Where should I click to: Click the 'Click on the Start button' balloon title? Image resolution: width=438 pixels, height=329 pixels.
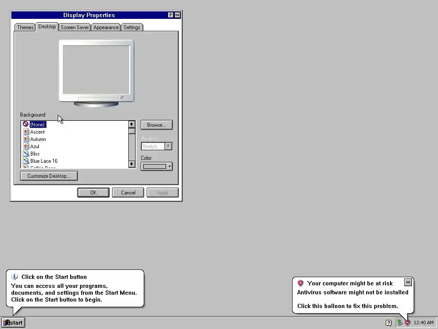click(54, 277)
